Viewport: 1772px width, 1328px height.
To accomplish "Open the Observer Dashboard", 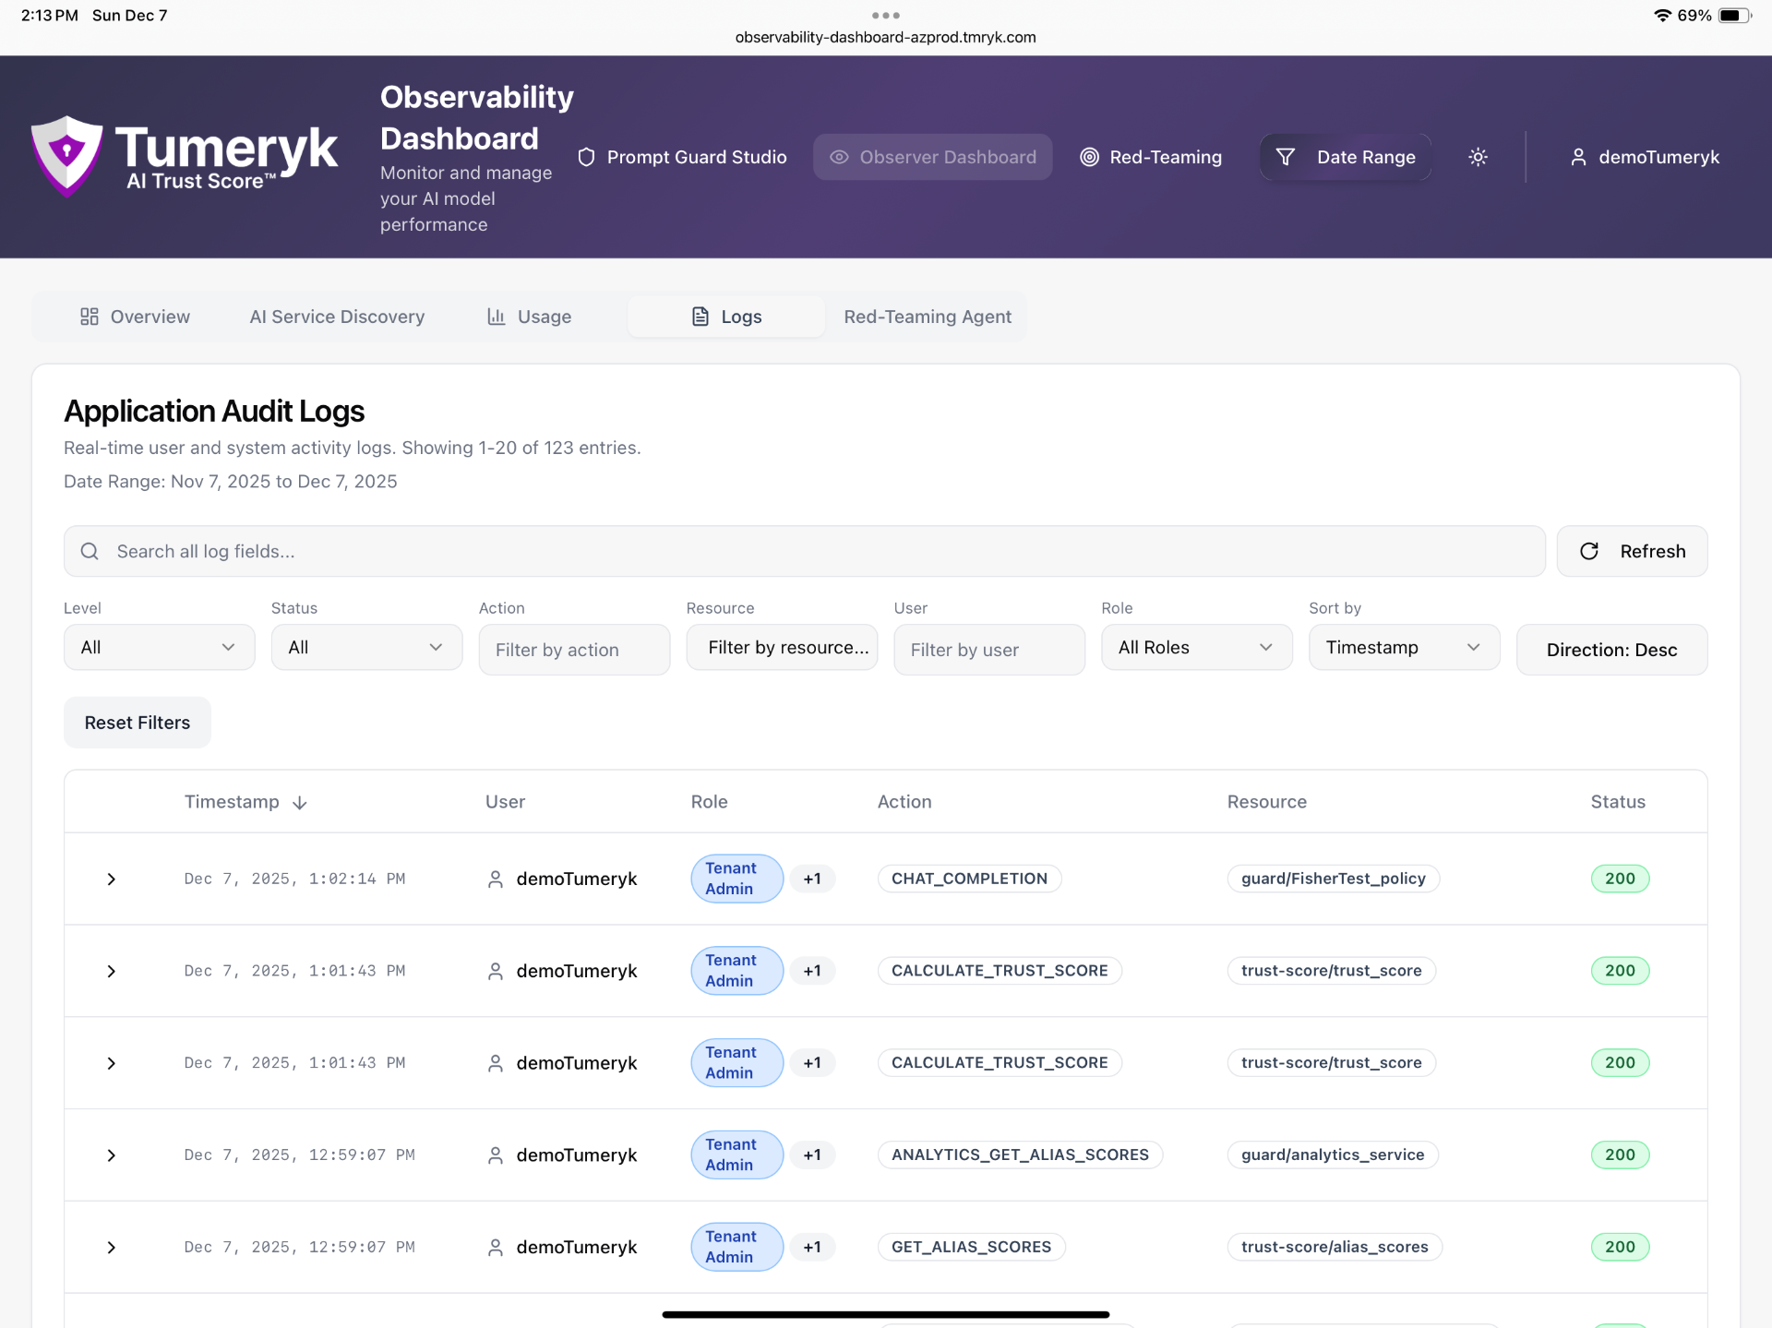I will [932, 157].
